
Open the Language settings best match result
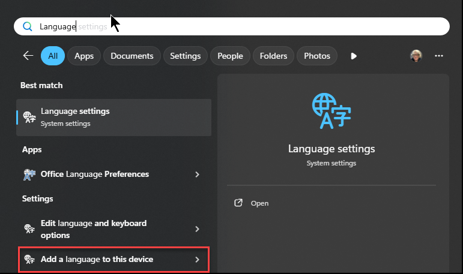tap(113, 118)
